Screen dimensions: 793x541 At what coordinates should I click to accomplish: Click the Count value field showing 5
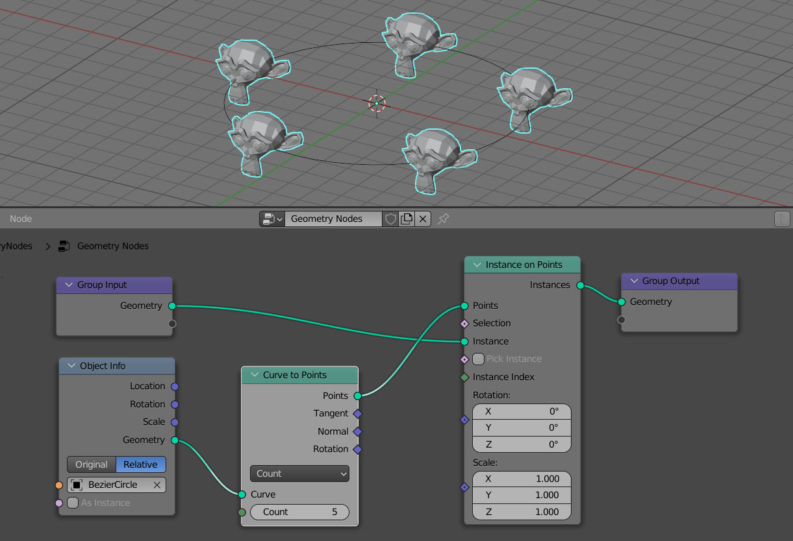click(x=299, y=512)
